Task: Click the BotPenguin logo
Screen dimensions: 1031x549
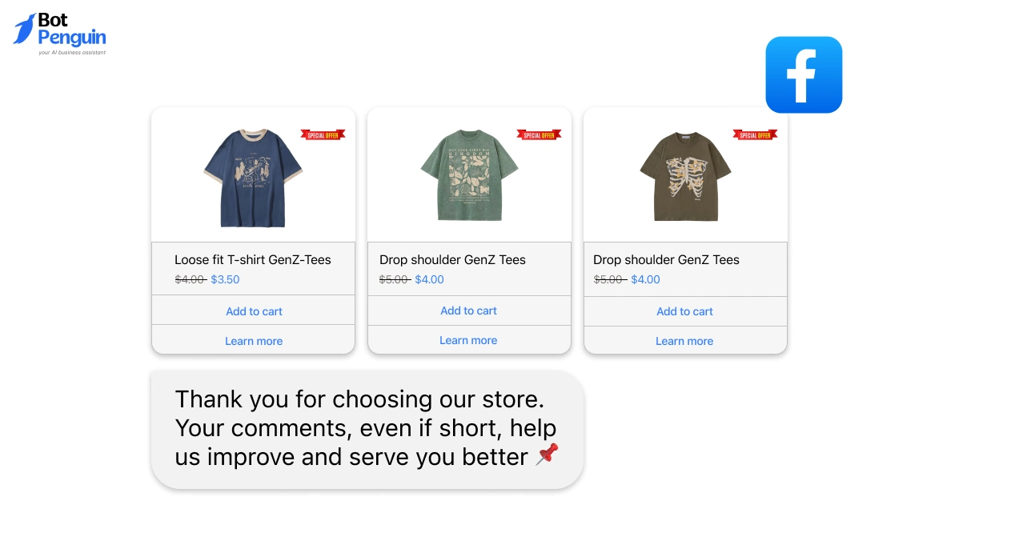Action: (60, 33)
